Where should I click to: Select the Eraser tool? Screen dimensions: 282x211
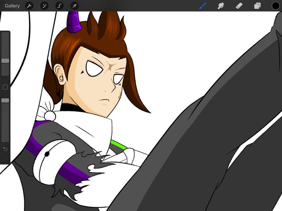(x=239, y=6)
